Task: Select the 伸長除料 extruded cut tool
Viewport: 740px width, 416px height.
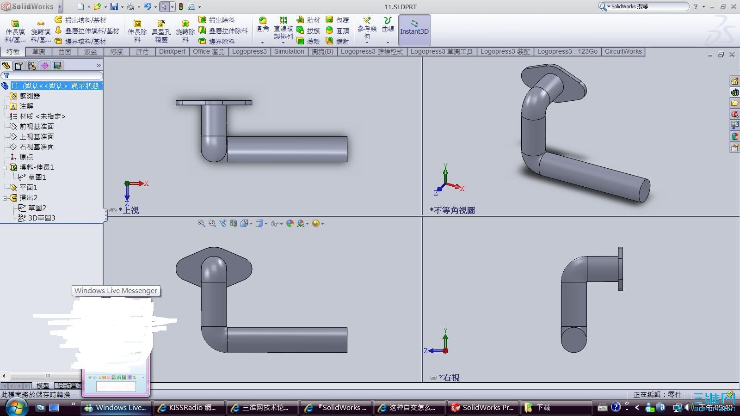Action: click(x=137, y=31)
